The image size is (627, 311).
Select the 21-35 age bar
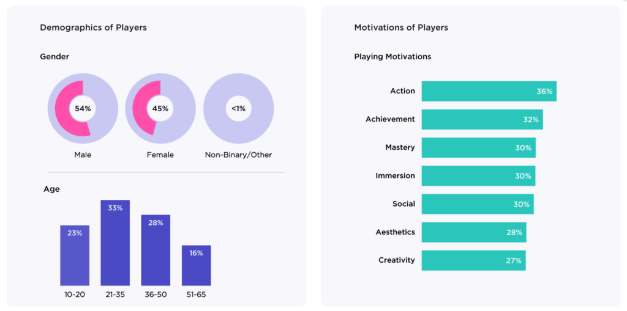(115, 243)
